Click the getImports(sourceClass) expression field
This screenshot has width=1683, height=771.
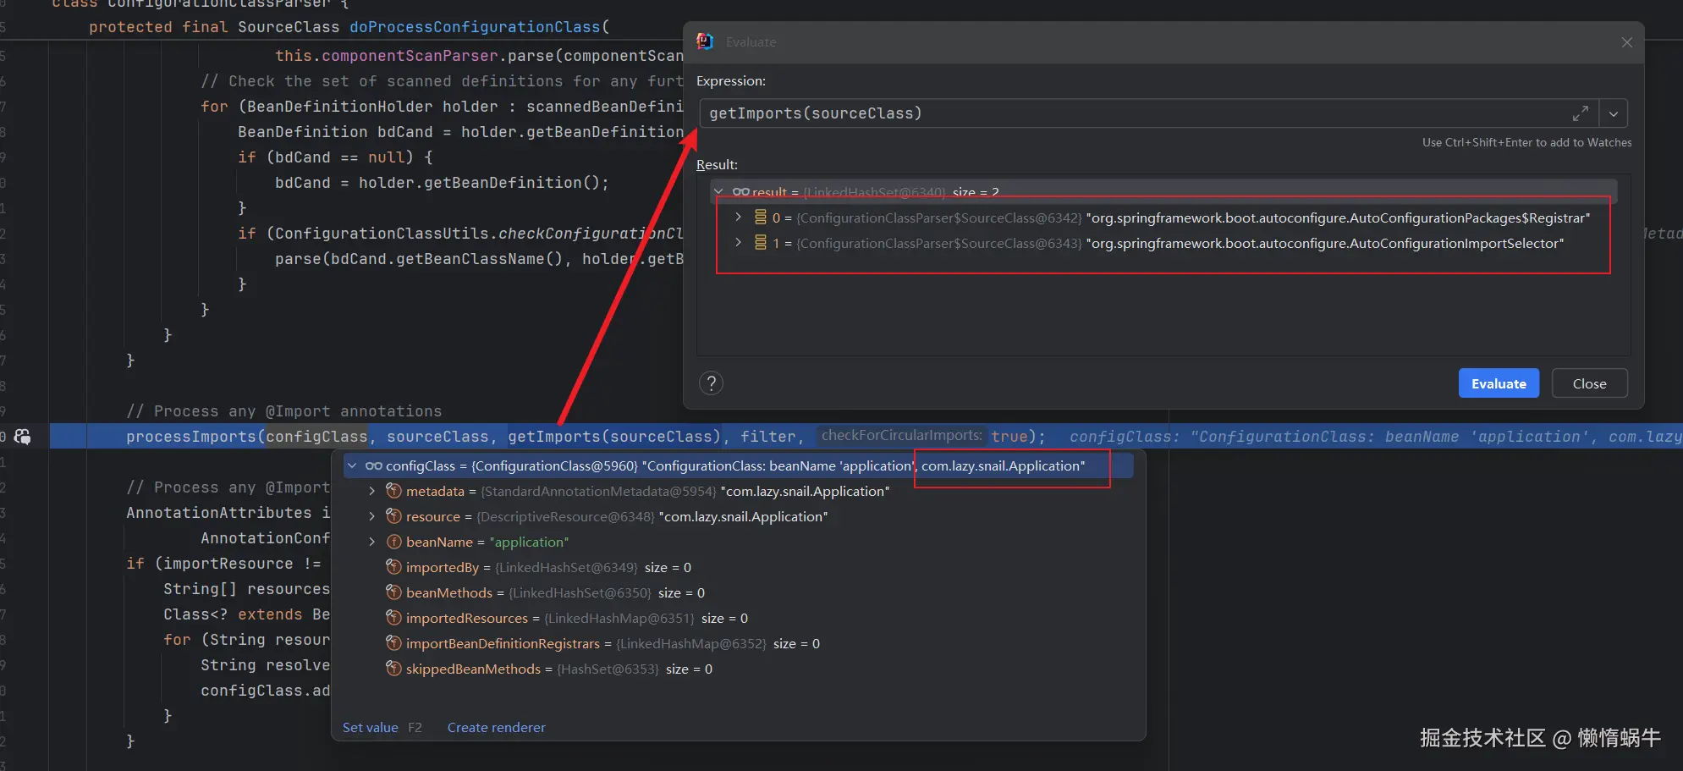point(1148,113)
